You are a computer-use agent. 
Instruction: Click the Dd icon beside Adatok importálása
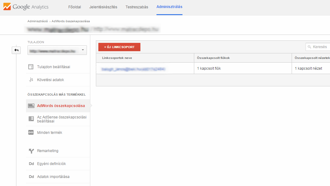(x=31, y=177)
